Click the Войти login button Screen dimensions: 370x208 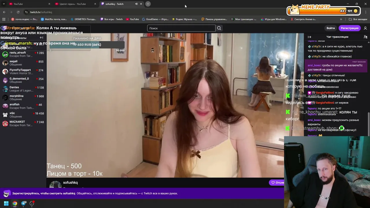pyautogui.click(x=331, y=28)
